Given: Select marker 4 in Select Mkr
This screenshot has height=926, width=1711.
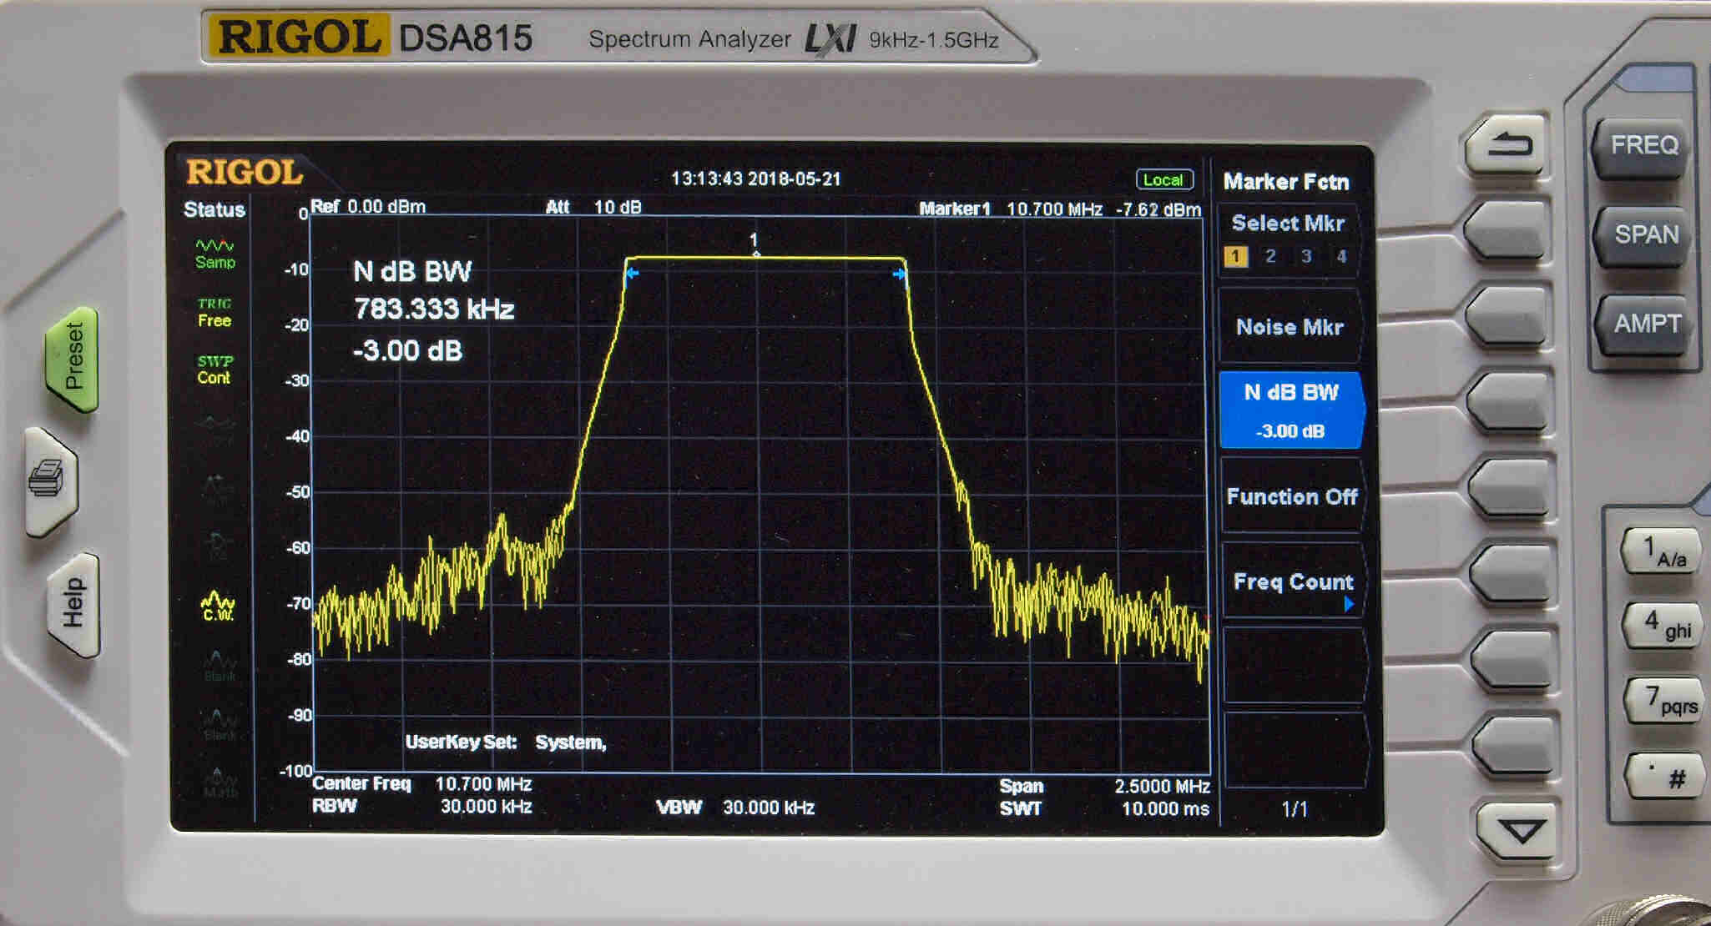Looking at the screenshot, I should point(1341,257).
